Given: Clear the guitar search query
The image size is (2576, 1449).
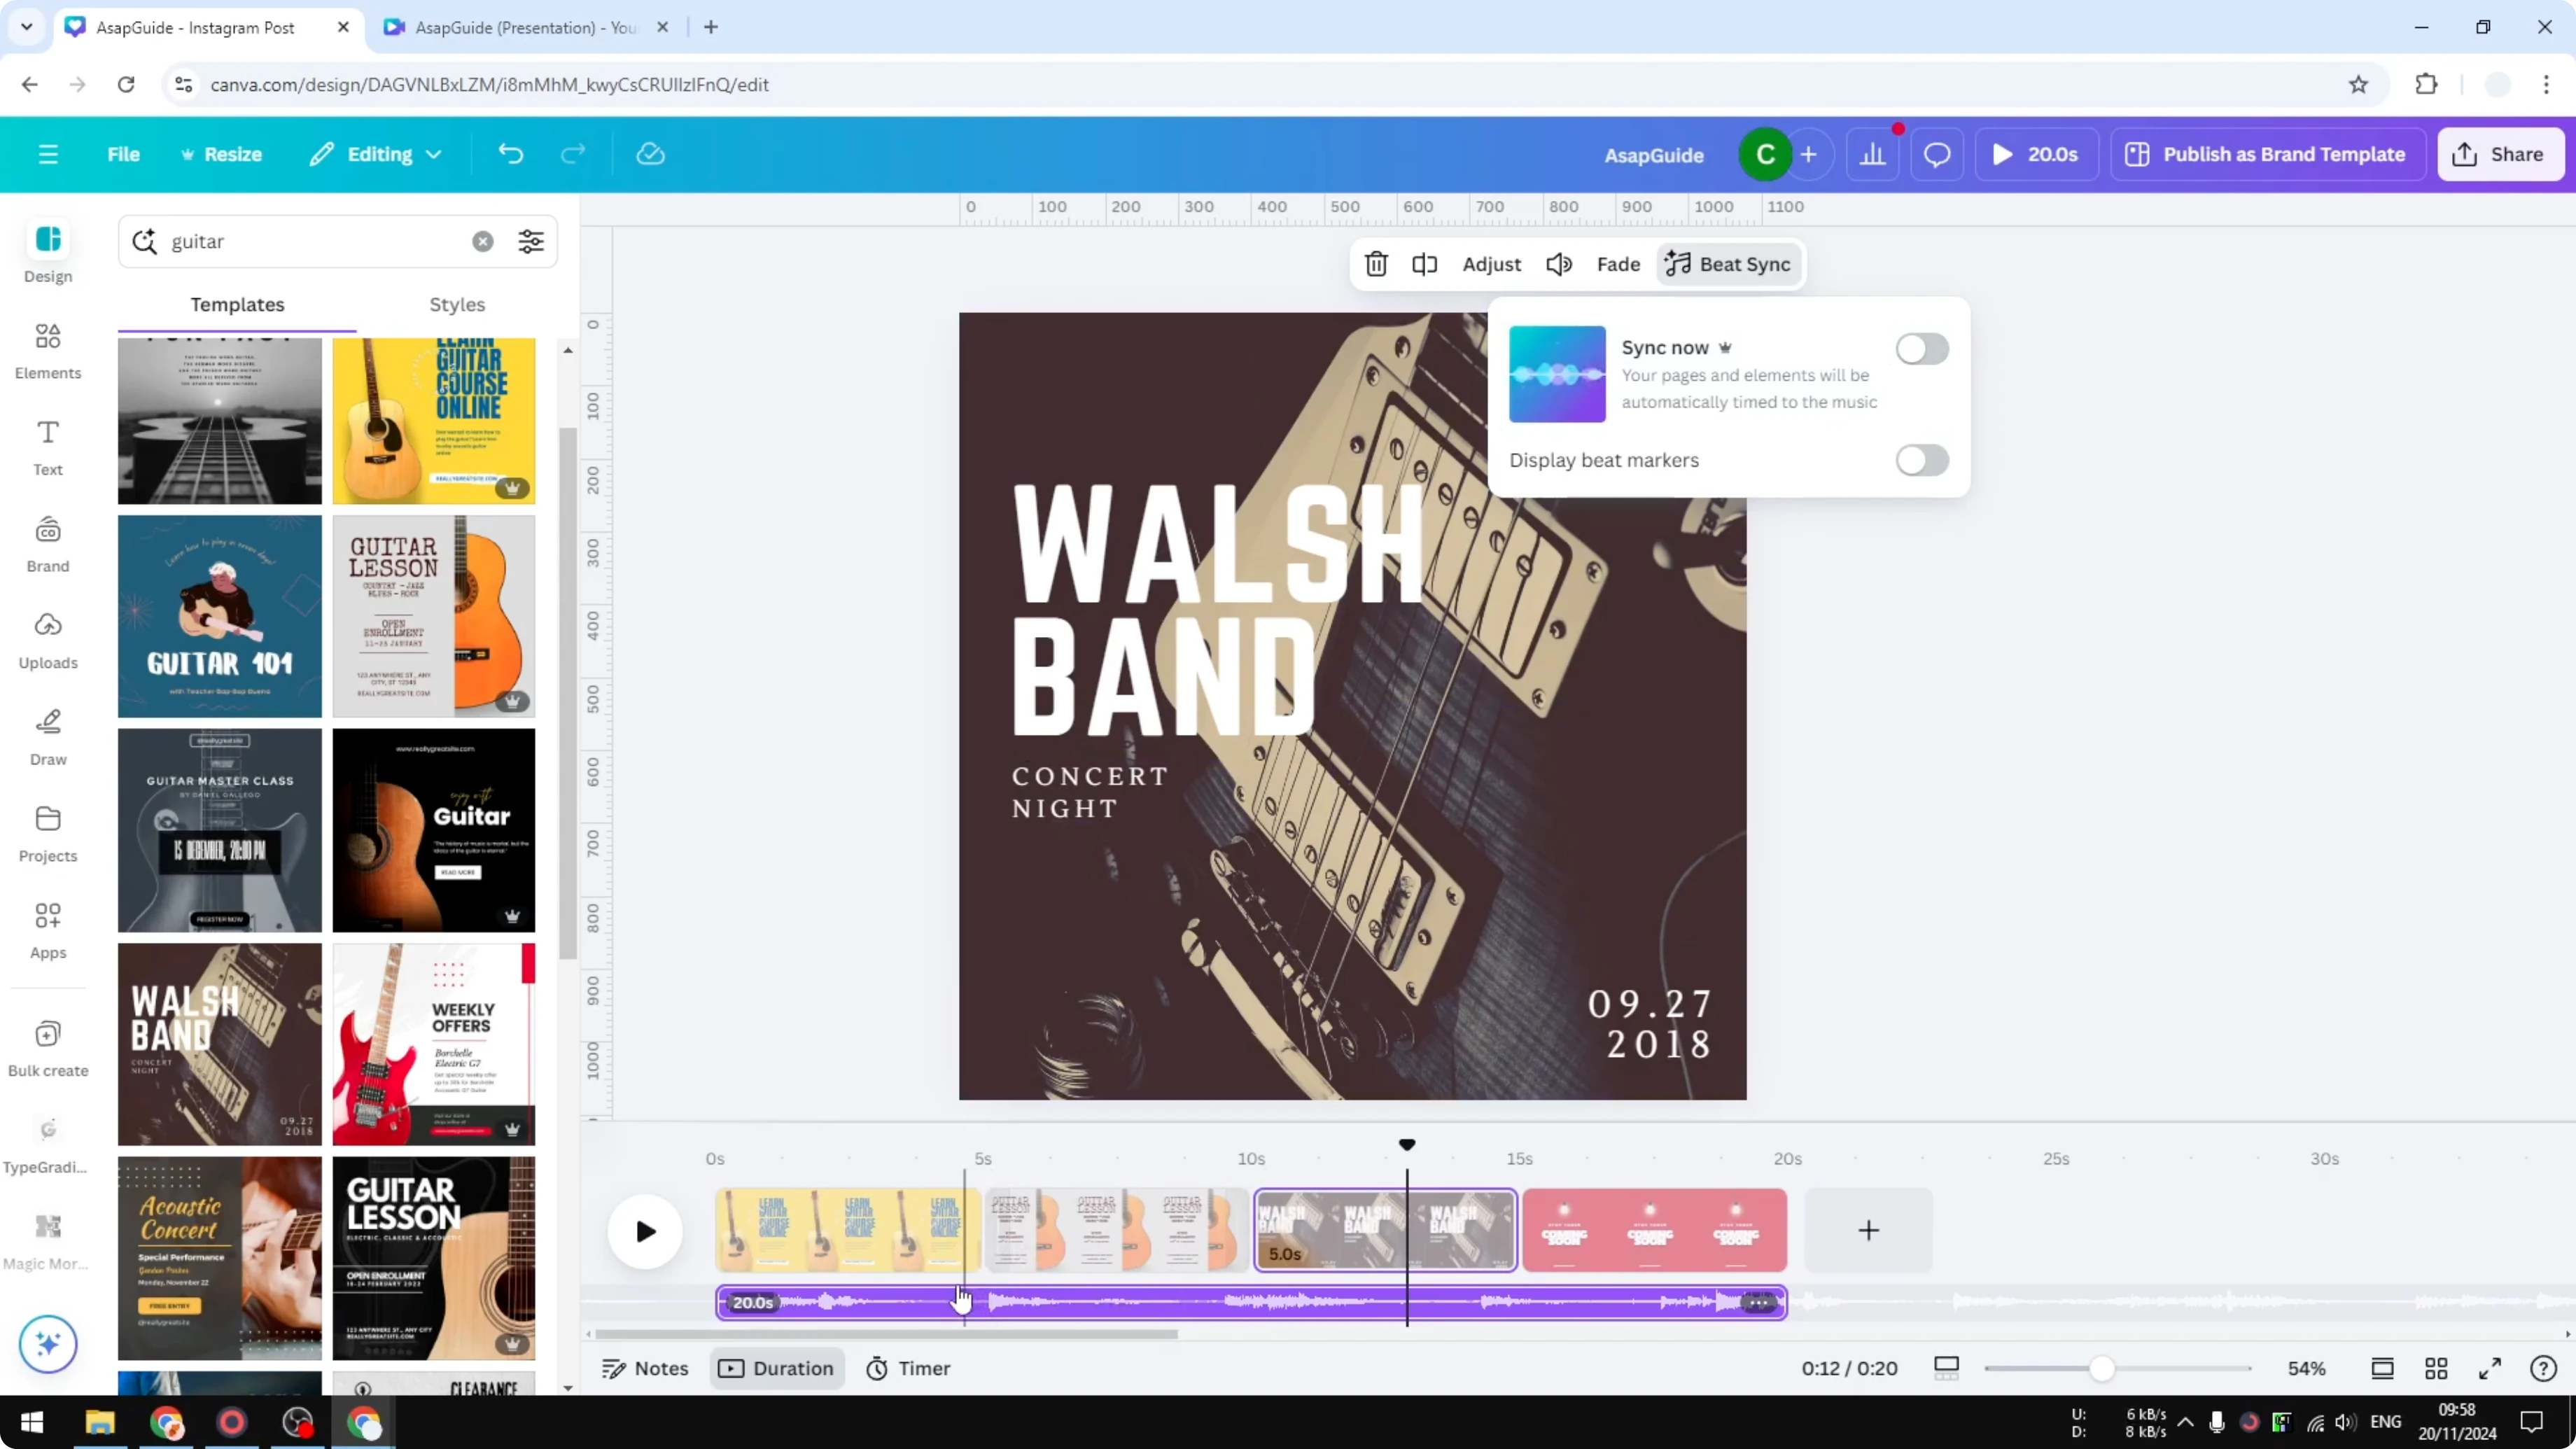Looking at the screenshot, I should coord(483,241).
